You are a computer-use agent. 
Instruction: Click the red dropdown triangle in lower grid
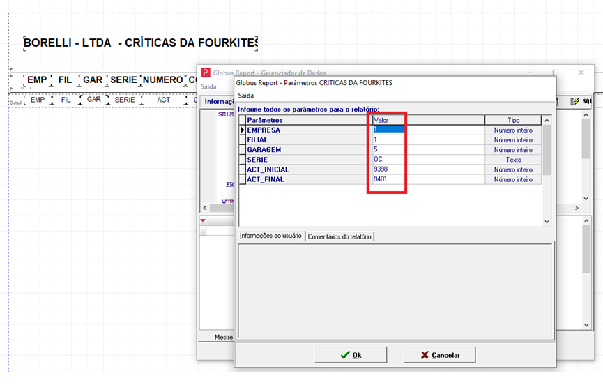[x=203, y=220]
